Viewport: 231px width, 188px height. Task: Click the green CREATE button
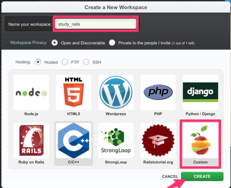202,176
